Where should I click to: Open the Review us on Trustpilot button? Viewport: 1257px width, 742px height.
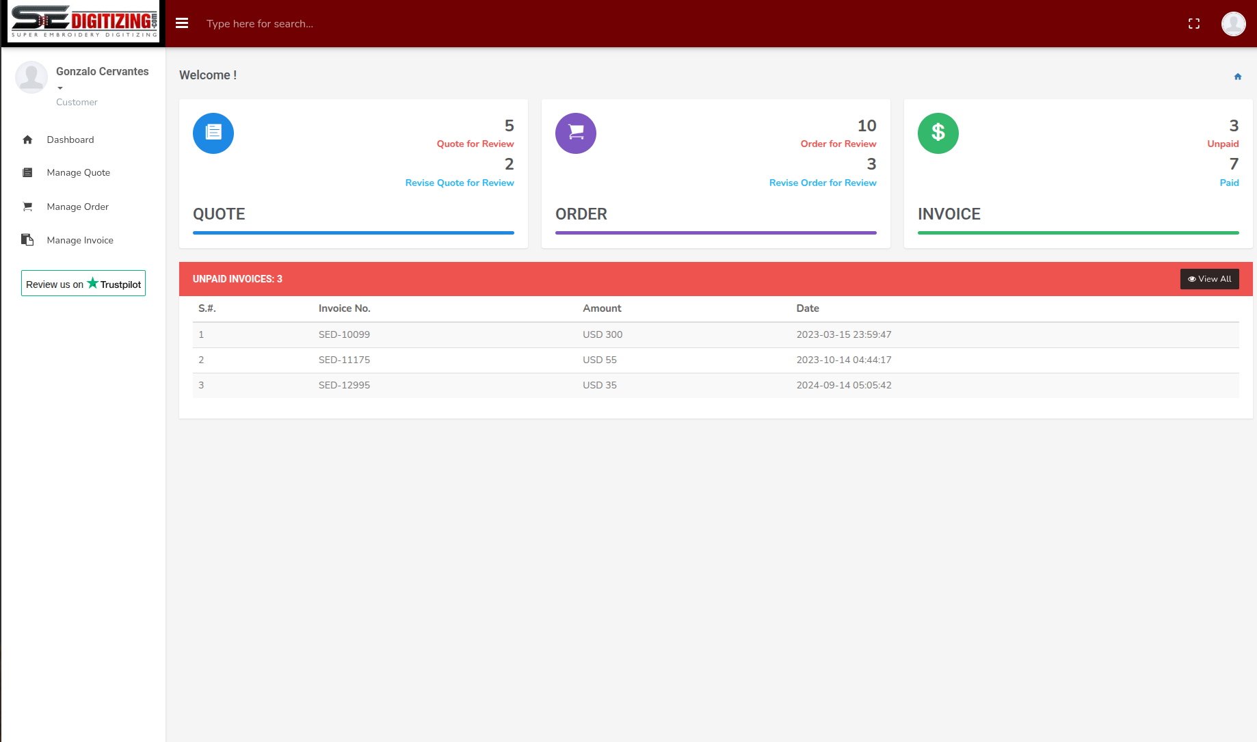(x=83, y=283)
